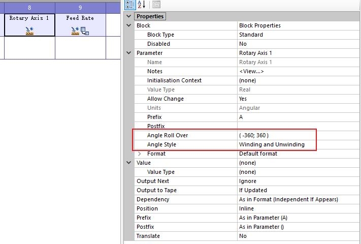Click the Property Pages icon
The image size is (361, 244).
pyautogui.click(x=156, y=5)
